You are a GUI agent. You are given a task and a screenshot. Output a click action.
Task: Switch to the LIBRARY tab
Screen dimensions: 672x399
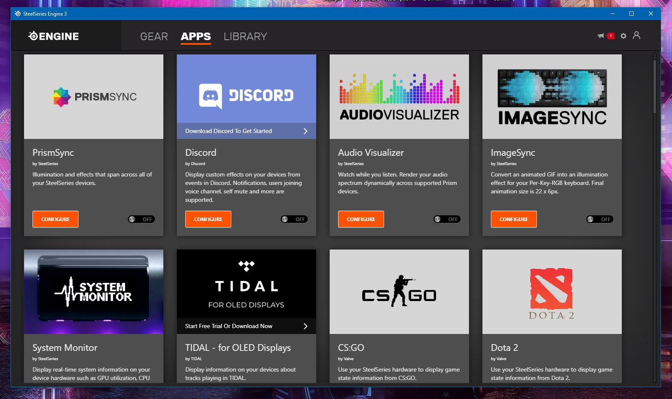pos(245,36)
